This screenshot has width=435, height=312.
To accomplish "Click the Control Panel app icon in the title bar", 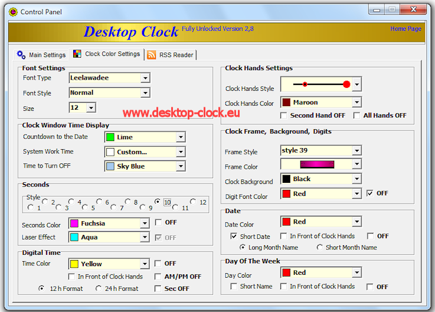I will 13,12.
